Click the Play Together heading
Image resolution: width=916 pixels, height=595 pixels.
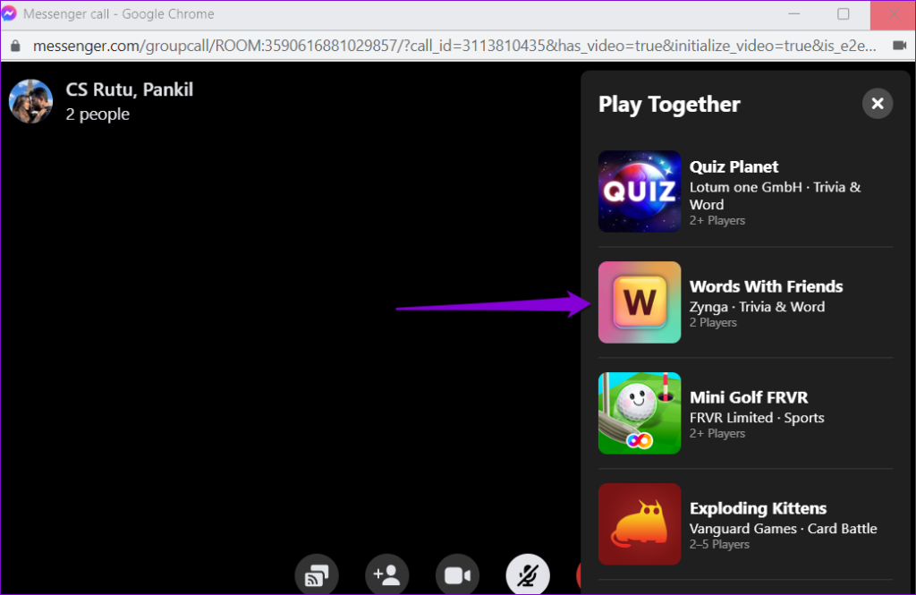click(x=669, y=105)
